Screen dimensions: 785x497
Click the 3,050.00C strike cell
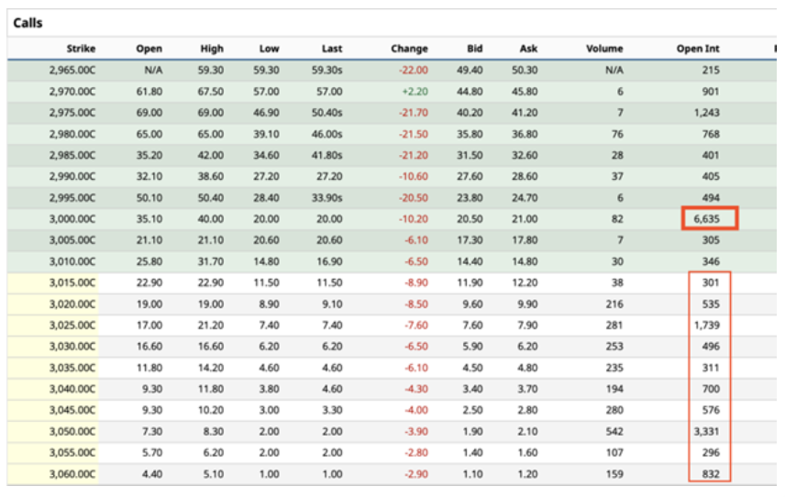pyautogui.click(x=72, y=431)
